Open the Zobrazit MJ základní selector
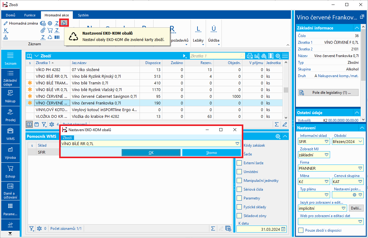 (x=327, y=155)
